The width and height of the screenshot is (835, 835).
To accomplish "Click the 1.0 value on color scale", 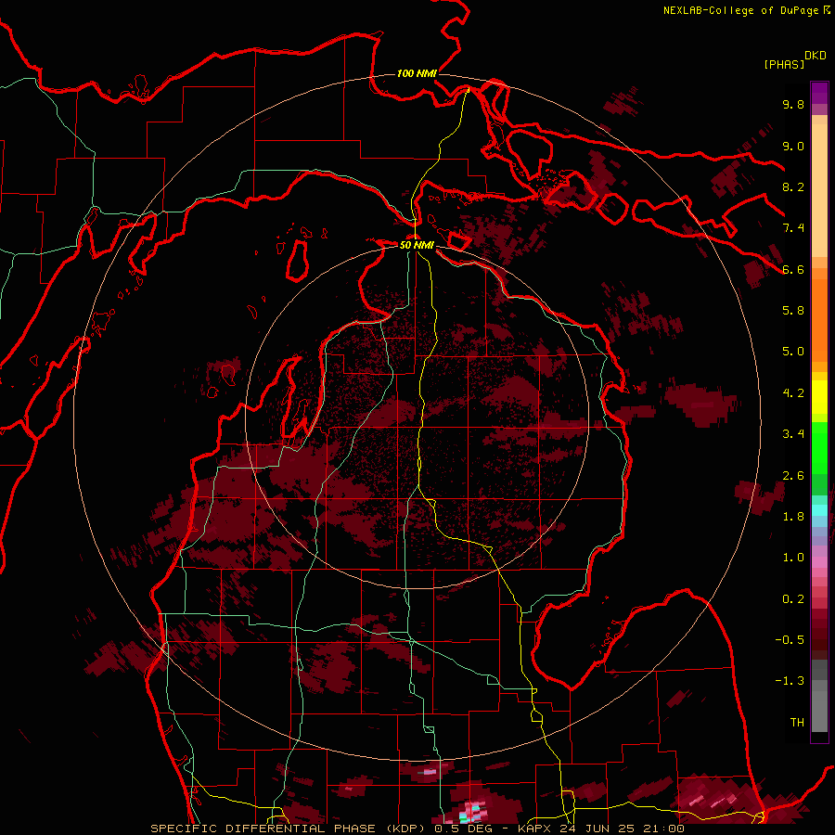I will pos(793,558).
